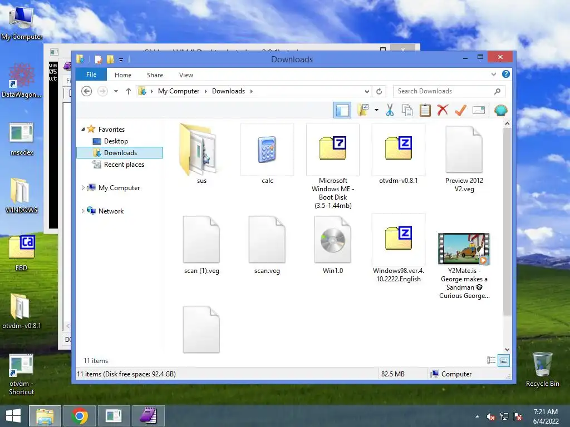The width and height of the screenshot is (570, 427).
Task: Click the red X Delete toolbar icon
Action: (443, 110)
